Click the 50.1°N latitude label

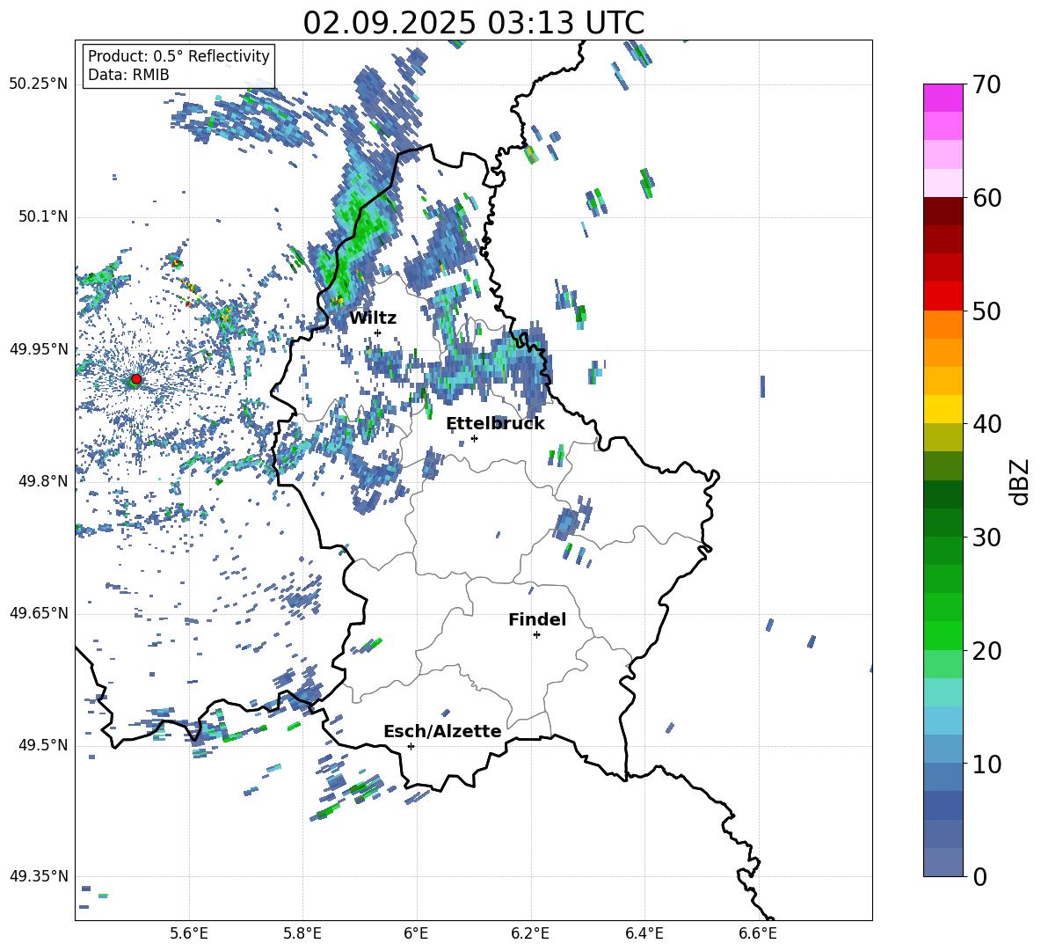[42, 217]
